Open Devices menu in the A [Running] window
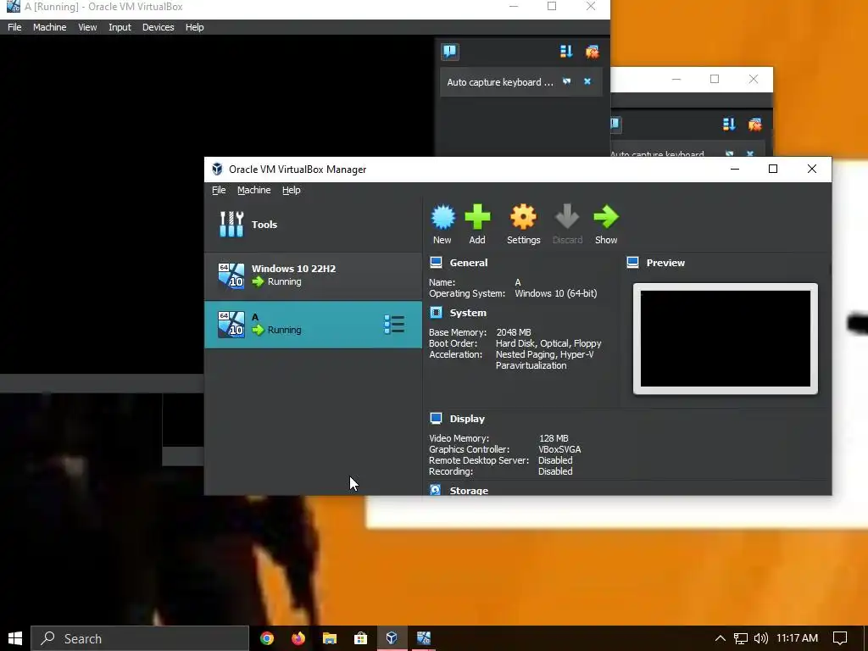The width and height of the screenshot is (868, 651). (159, 27)
